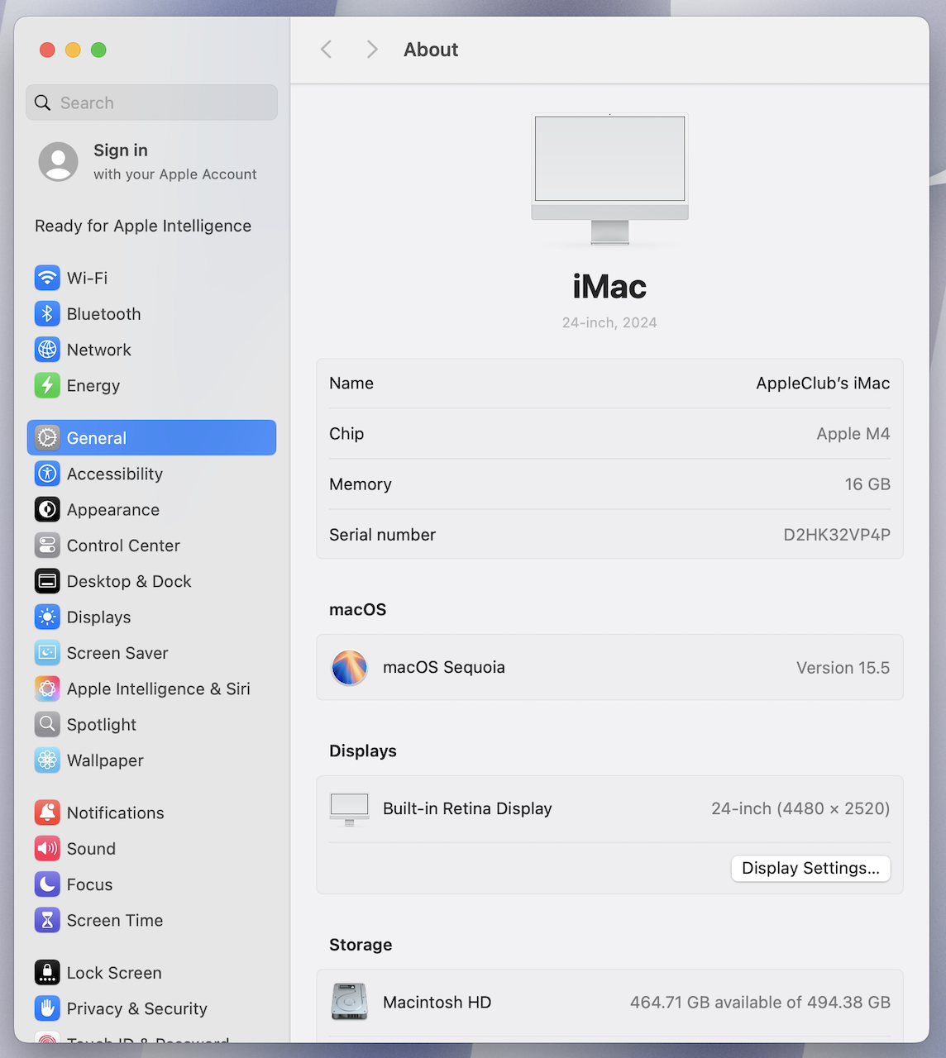Select the Wallpaper label in sidebar
Viewport: 946px width, 1058px height.
(x=105, y=760)
